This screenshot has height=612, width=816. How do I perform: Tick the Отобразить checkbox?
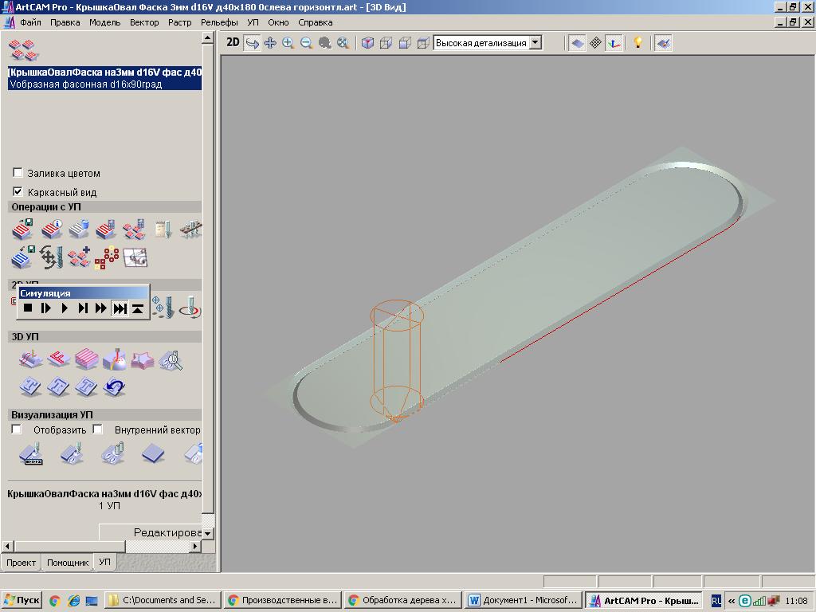click(x=17, y=430)
